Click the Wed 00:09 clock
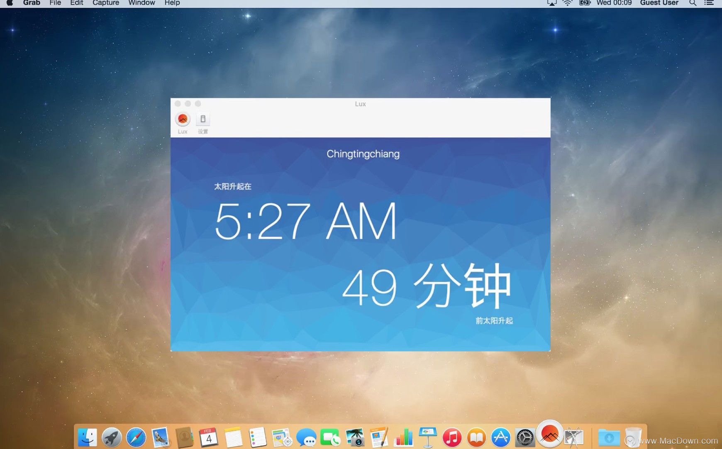 [x=614, y=3]
